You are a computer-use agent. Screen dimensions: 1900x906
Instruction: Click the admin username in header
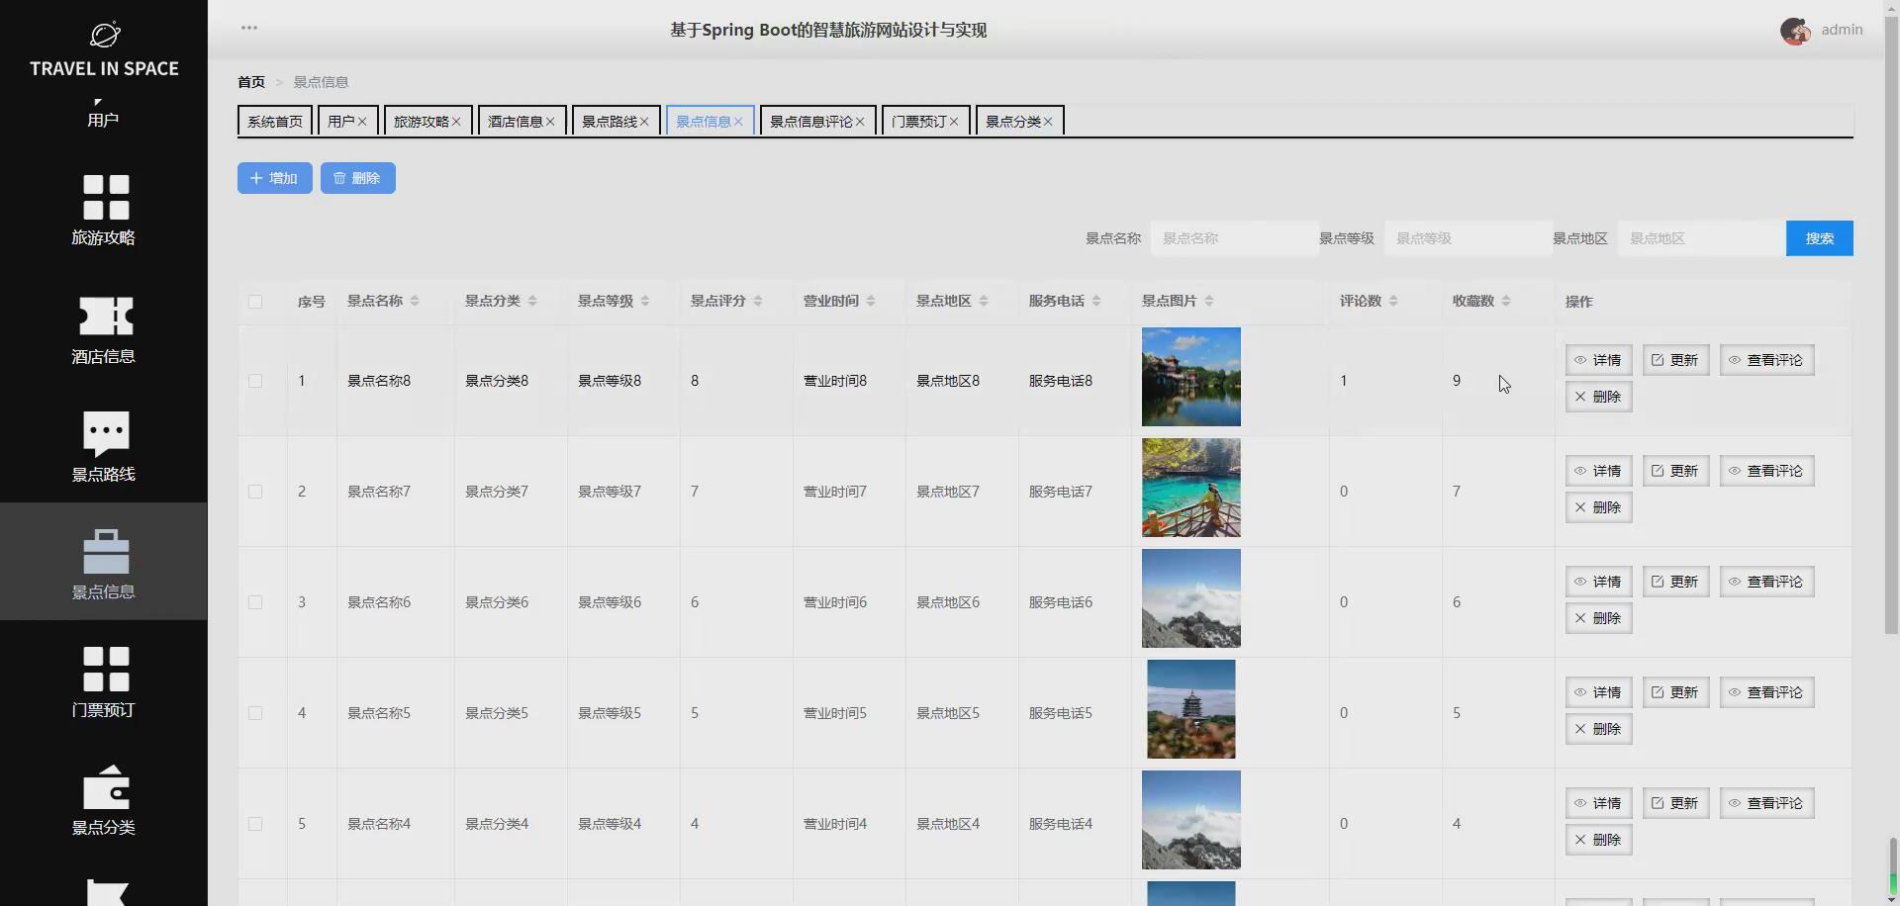(1842, 30)
